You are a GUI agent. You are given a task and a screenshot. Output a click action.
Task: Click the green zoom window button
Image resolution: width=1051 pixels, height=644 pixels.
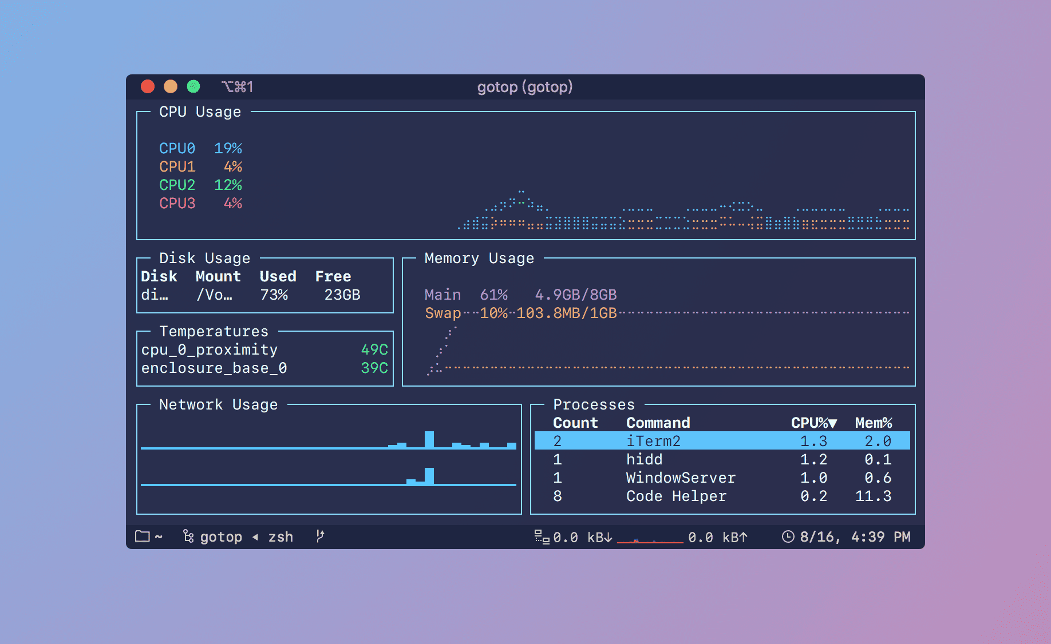point(193,86)
